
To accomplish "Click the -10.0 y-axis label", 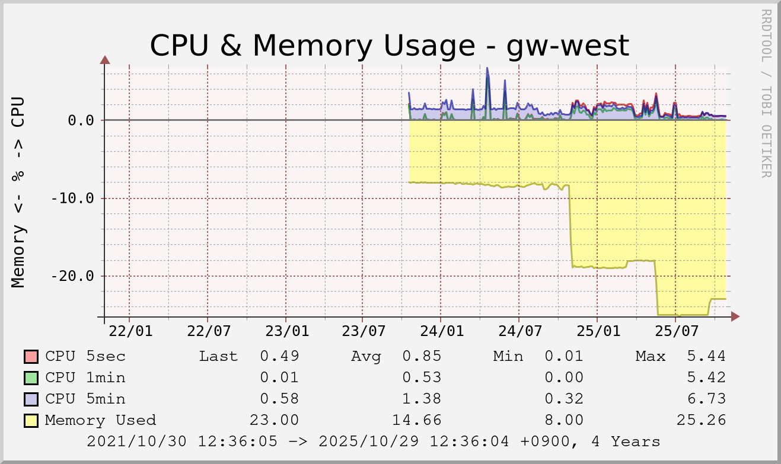I will (72, 198).
